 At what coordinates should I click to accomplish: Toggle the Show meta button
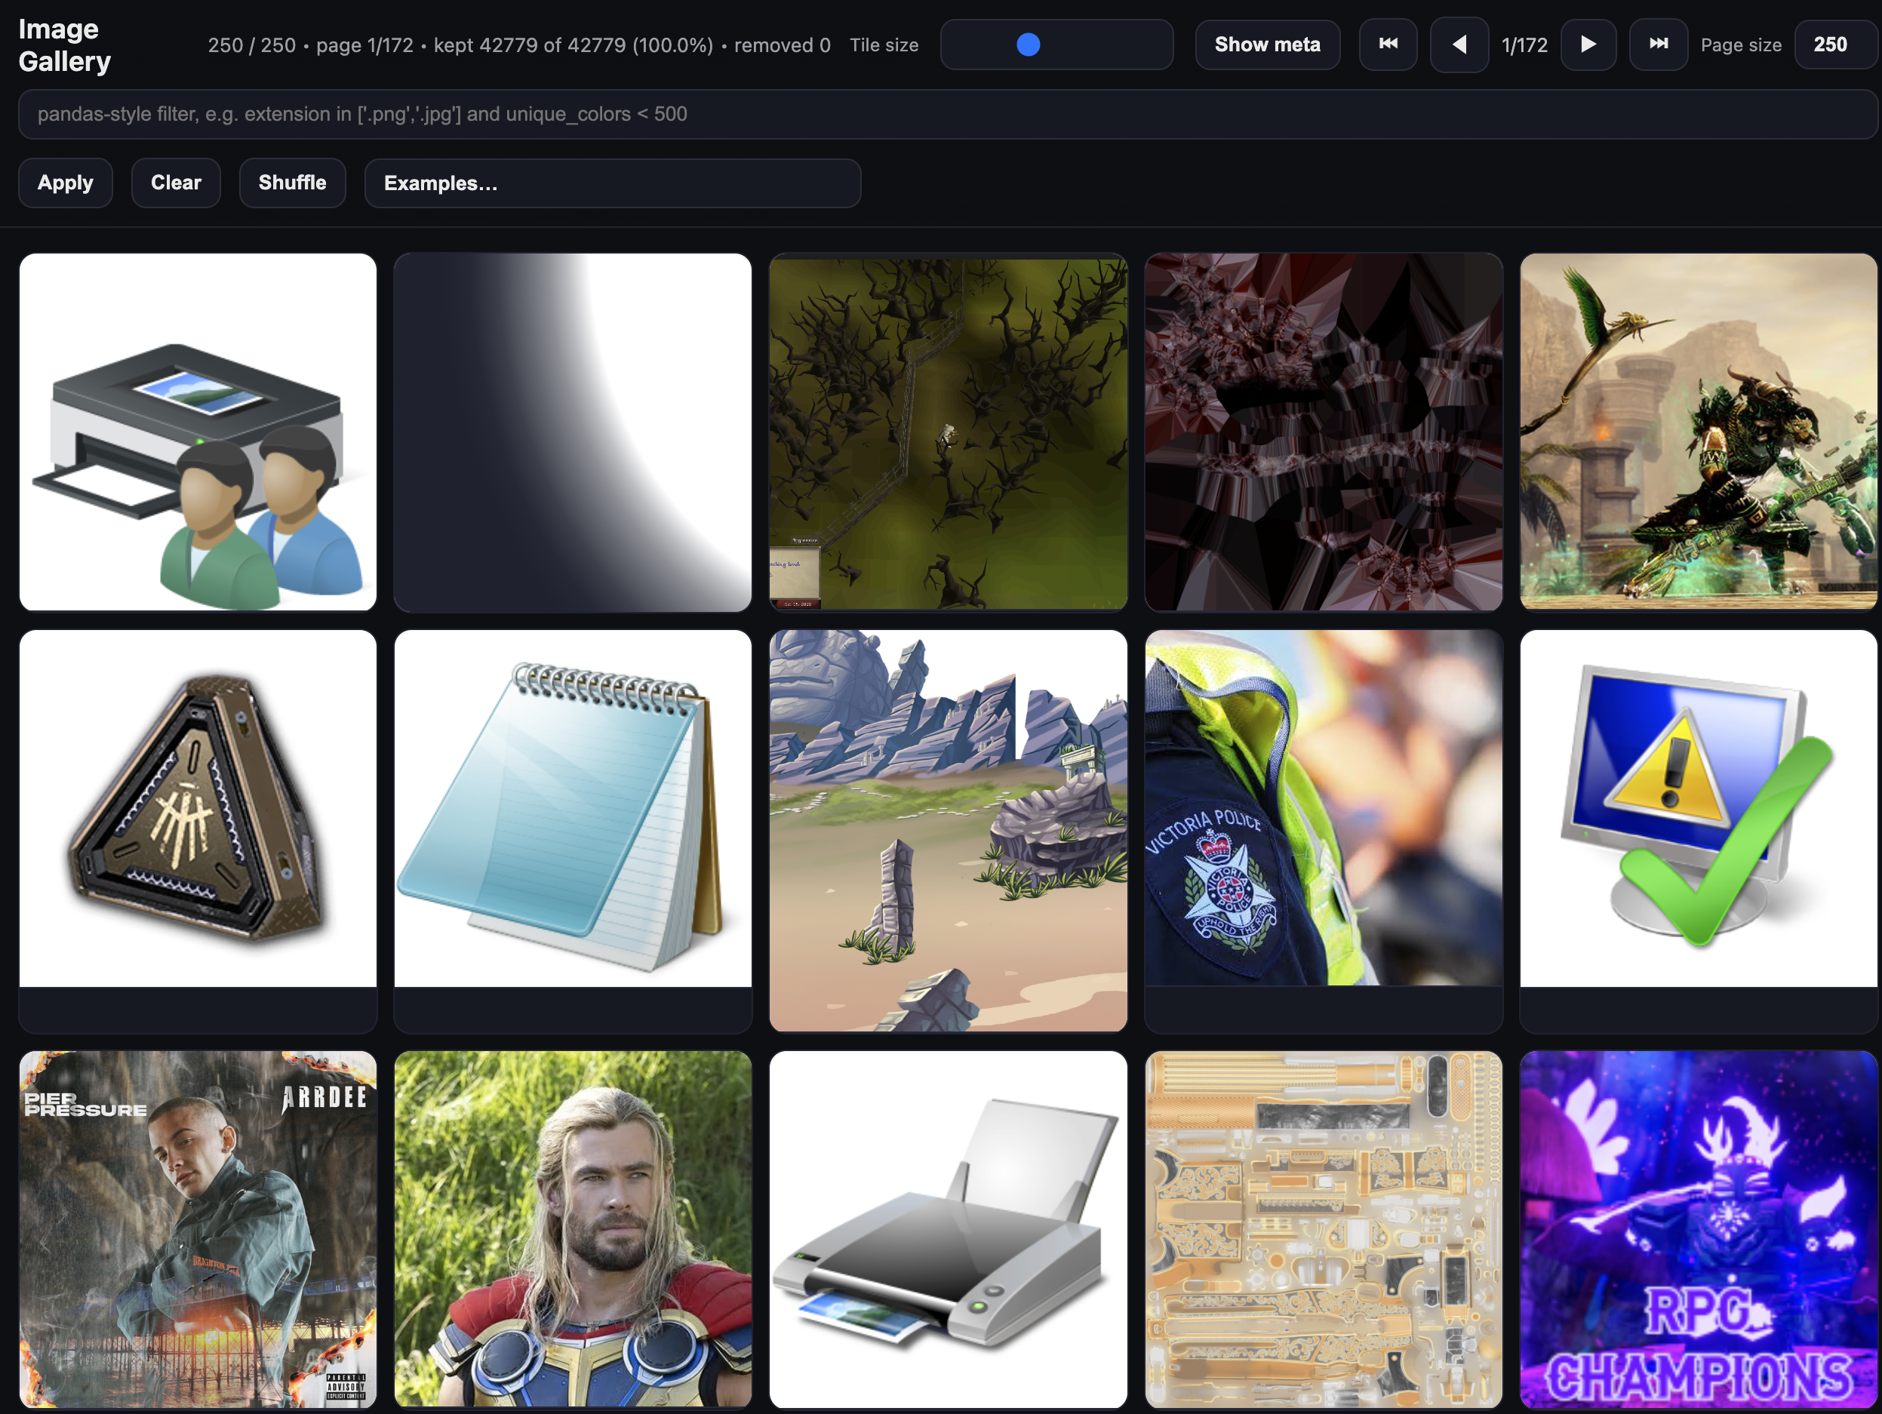(x=1267, y=45)
